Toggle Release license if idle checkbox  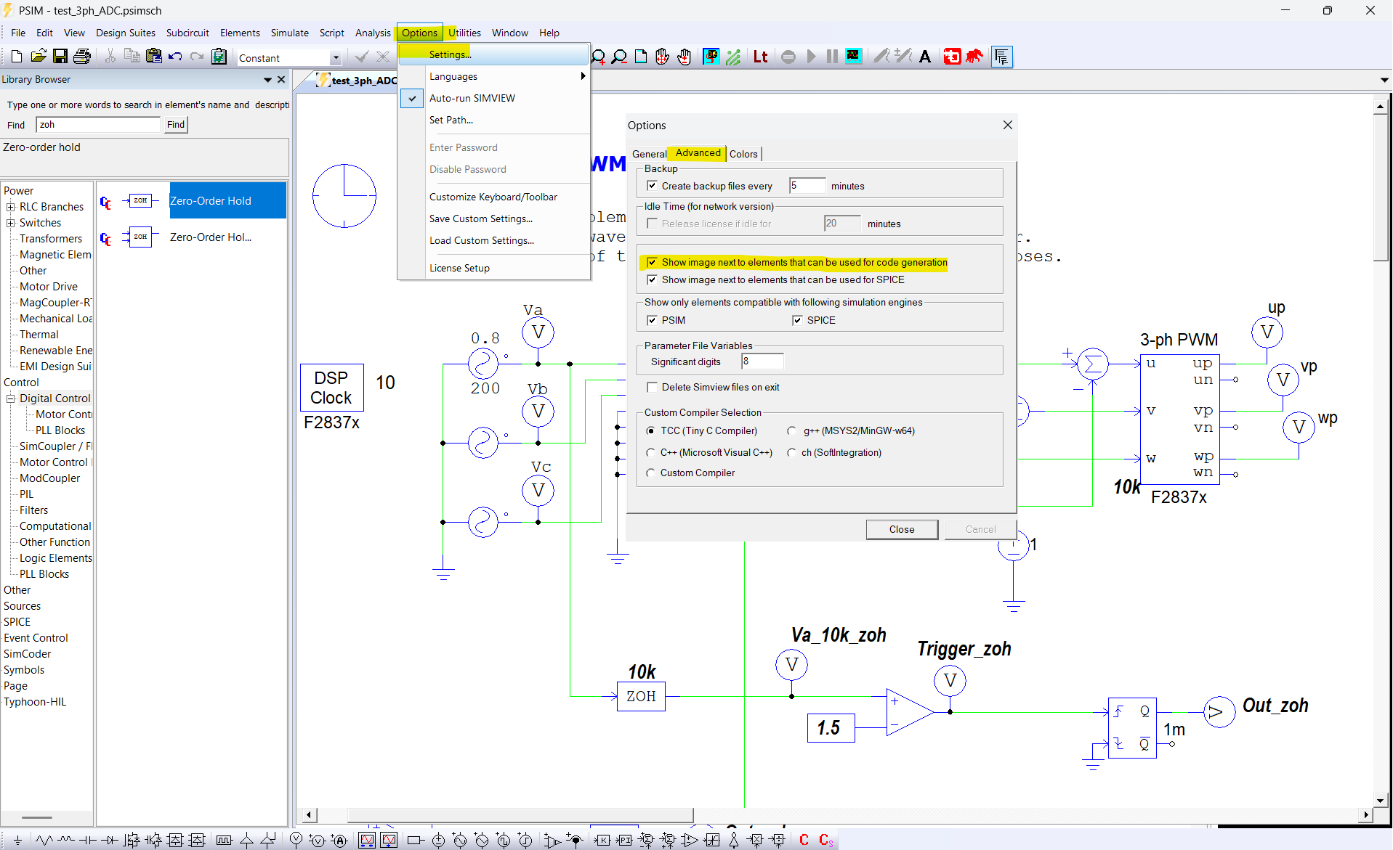(652, 224)
